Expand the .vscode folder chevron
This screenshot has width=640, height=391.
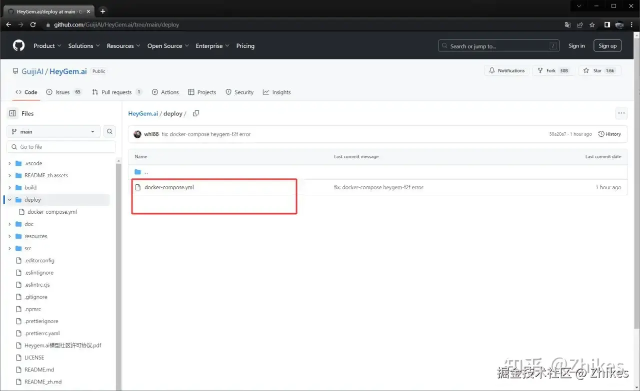point(9,163)
